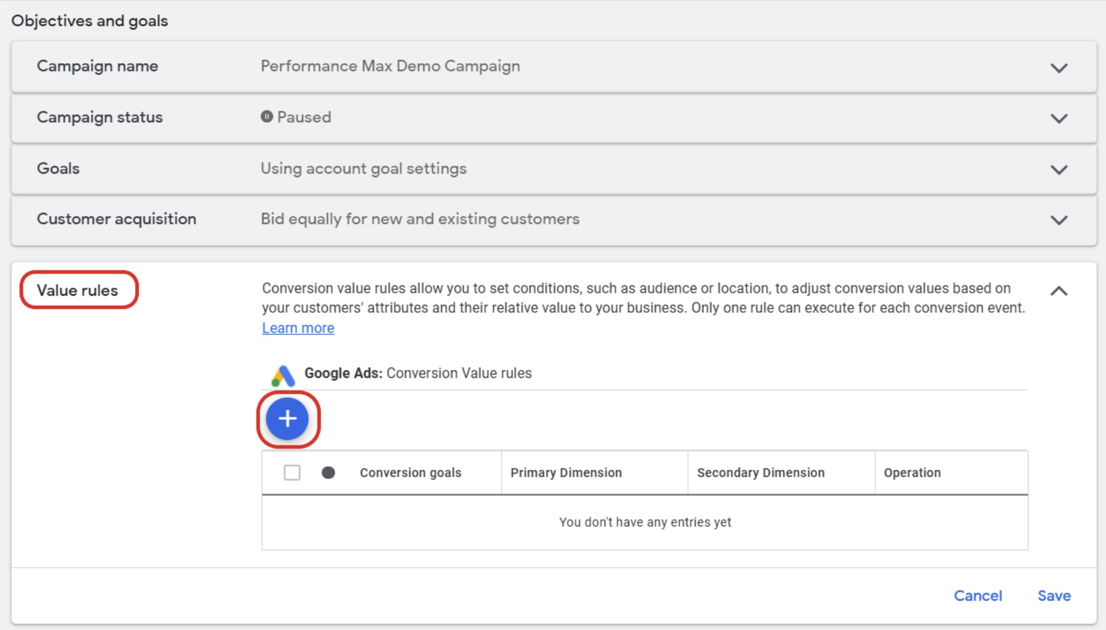Click the Cancel button

pyautogui.click(x=978, y=596)
